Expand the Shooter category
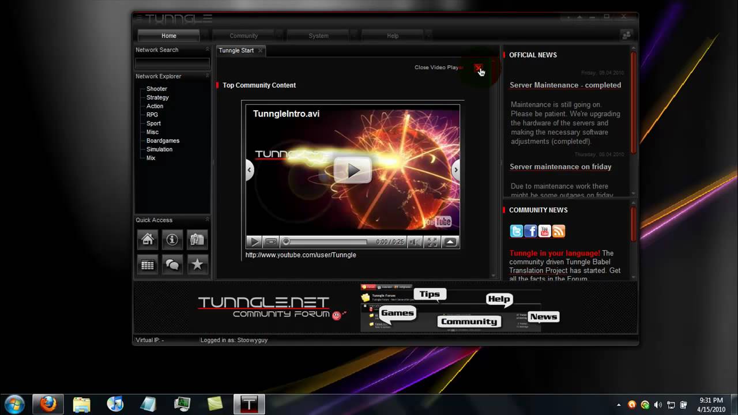Image resolution: width=738 pixels, height=415 pixels. (x=156, y=89)
